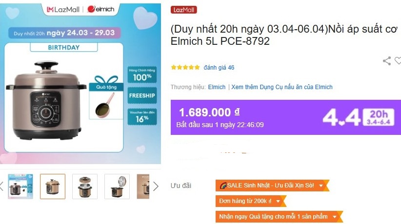This screenshot has width=401, height=224.
Task: Click the share icon
Action: [x=387, y=61]
